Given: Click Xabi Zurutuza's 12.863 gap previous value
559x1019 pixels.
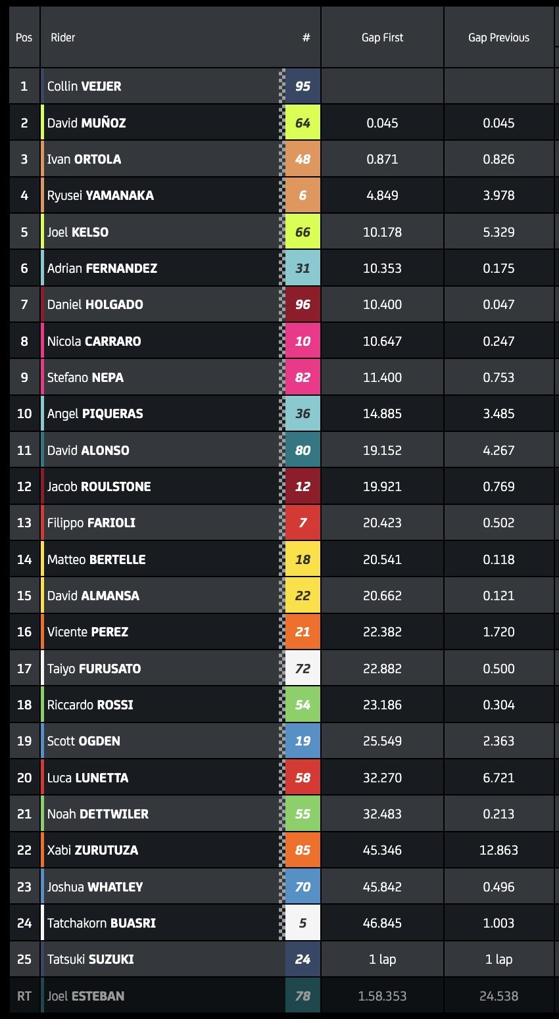Looking at the screenshot, I should pyautogui.click(x=498, y=850).
